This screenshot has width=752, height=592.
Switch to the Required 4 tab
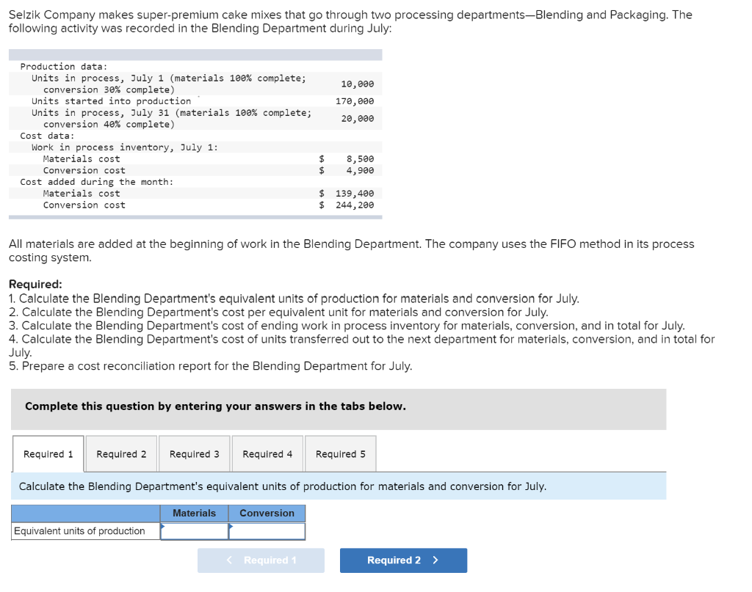267,453
